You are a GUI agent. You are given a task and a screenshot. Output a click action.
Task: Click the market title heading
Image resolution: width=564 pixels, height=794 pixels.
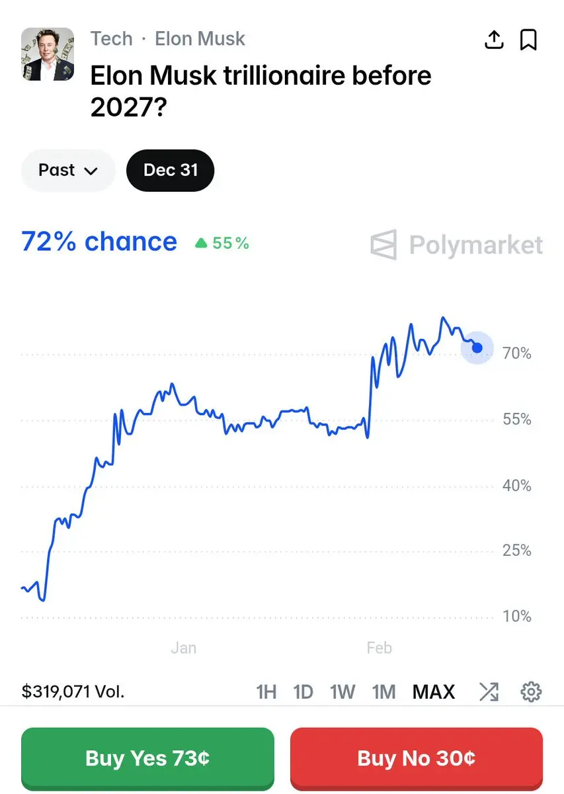(x=261, y=91)
